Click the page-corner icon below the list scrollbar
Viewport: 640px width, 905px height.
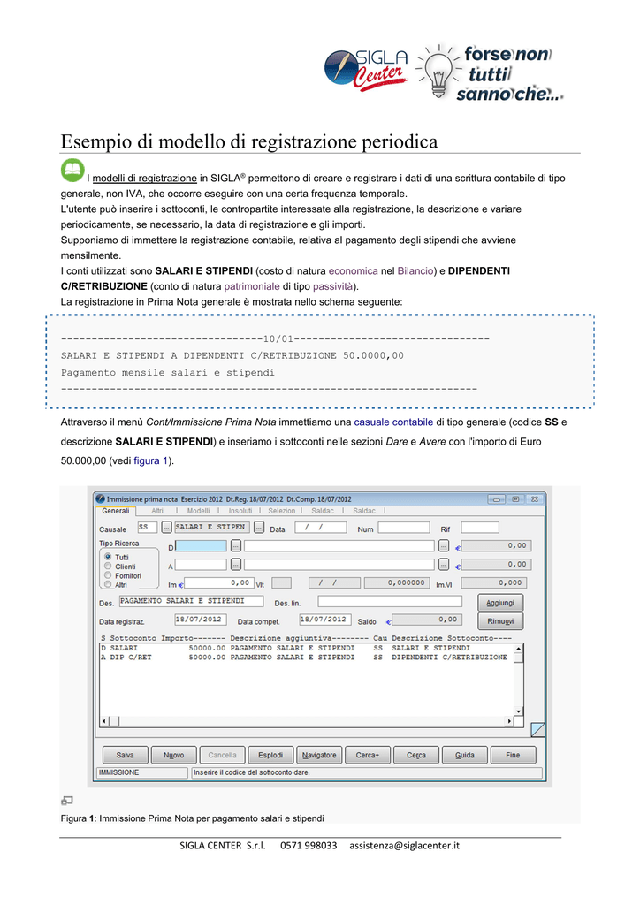pyautogui.click(x=537, y=729)
